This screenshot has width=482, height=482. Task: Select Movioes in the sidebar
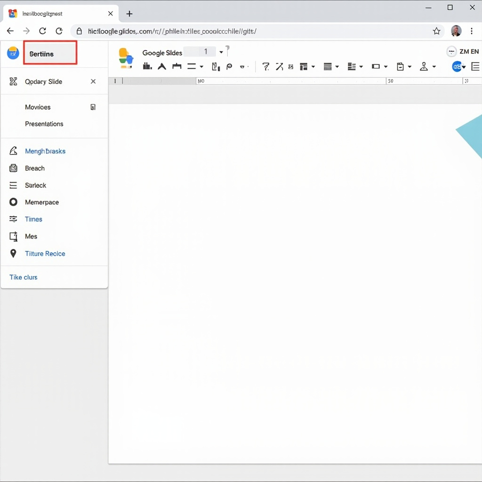[38, 107]
